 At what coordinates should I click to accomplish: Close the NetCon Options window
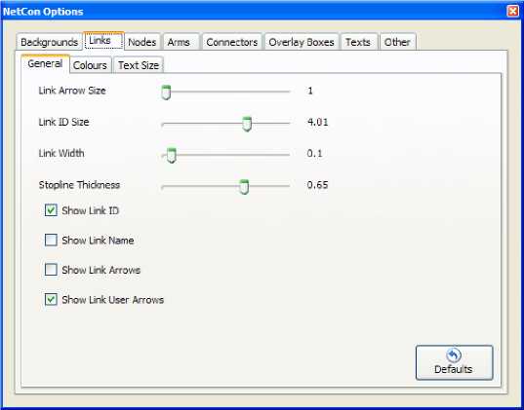(x=513, y=11)
